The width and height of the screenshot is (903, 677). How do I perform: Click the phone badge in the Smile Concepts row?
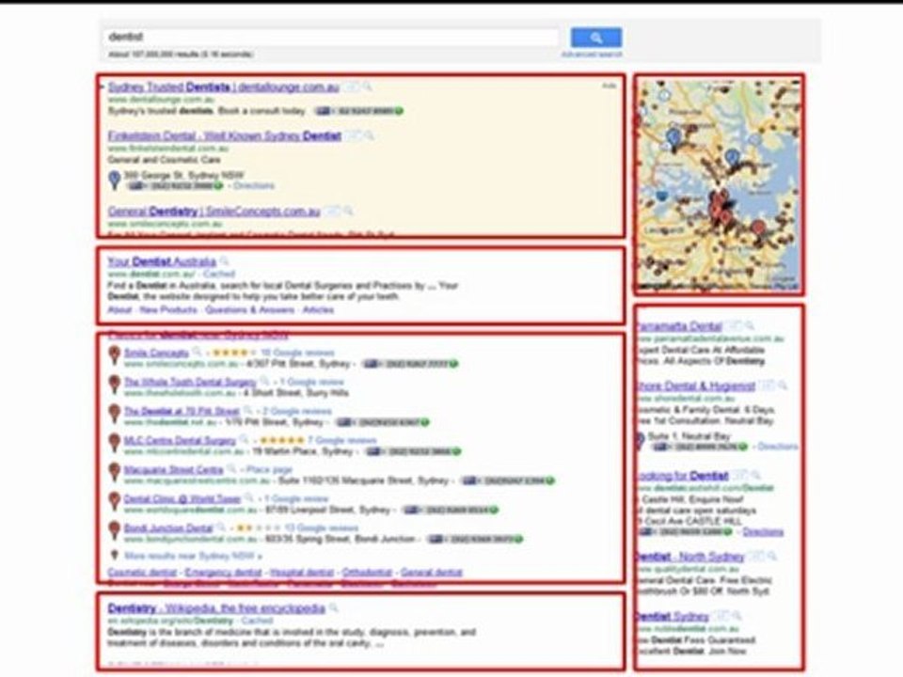coord(410,364)
